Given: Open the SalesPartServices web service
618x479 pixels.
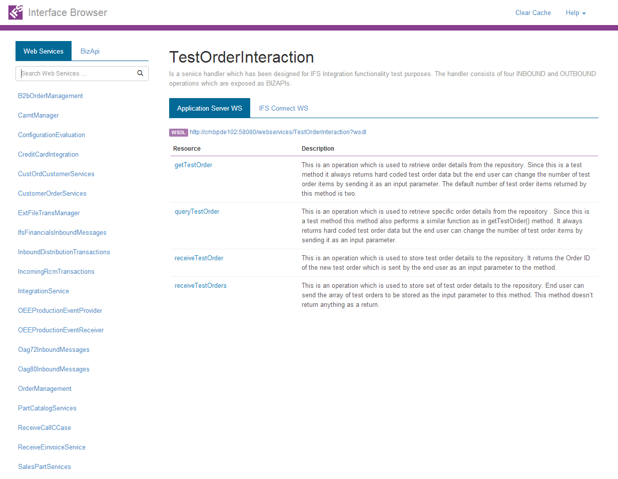Looking at the screenshot, I should (44, 466).
